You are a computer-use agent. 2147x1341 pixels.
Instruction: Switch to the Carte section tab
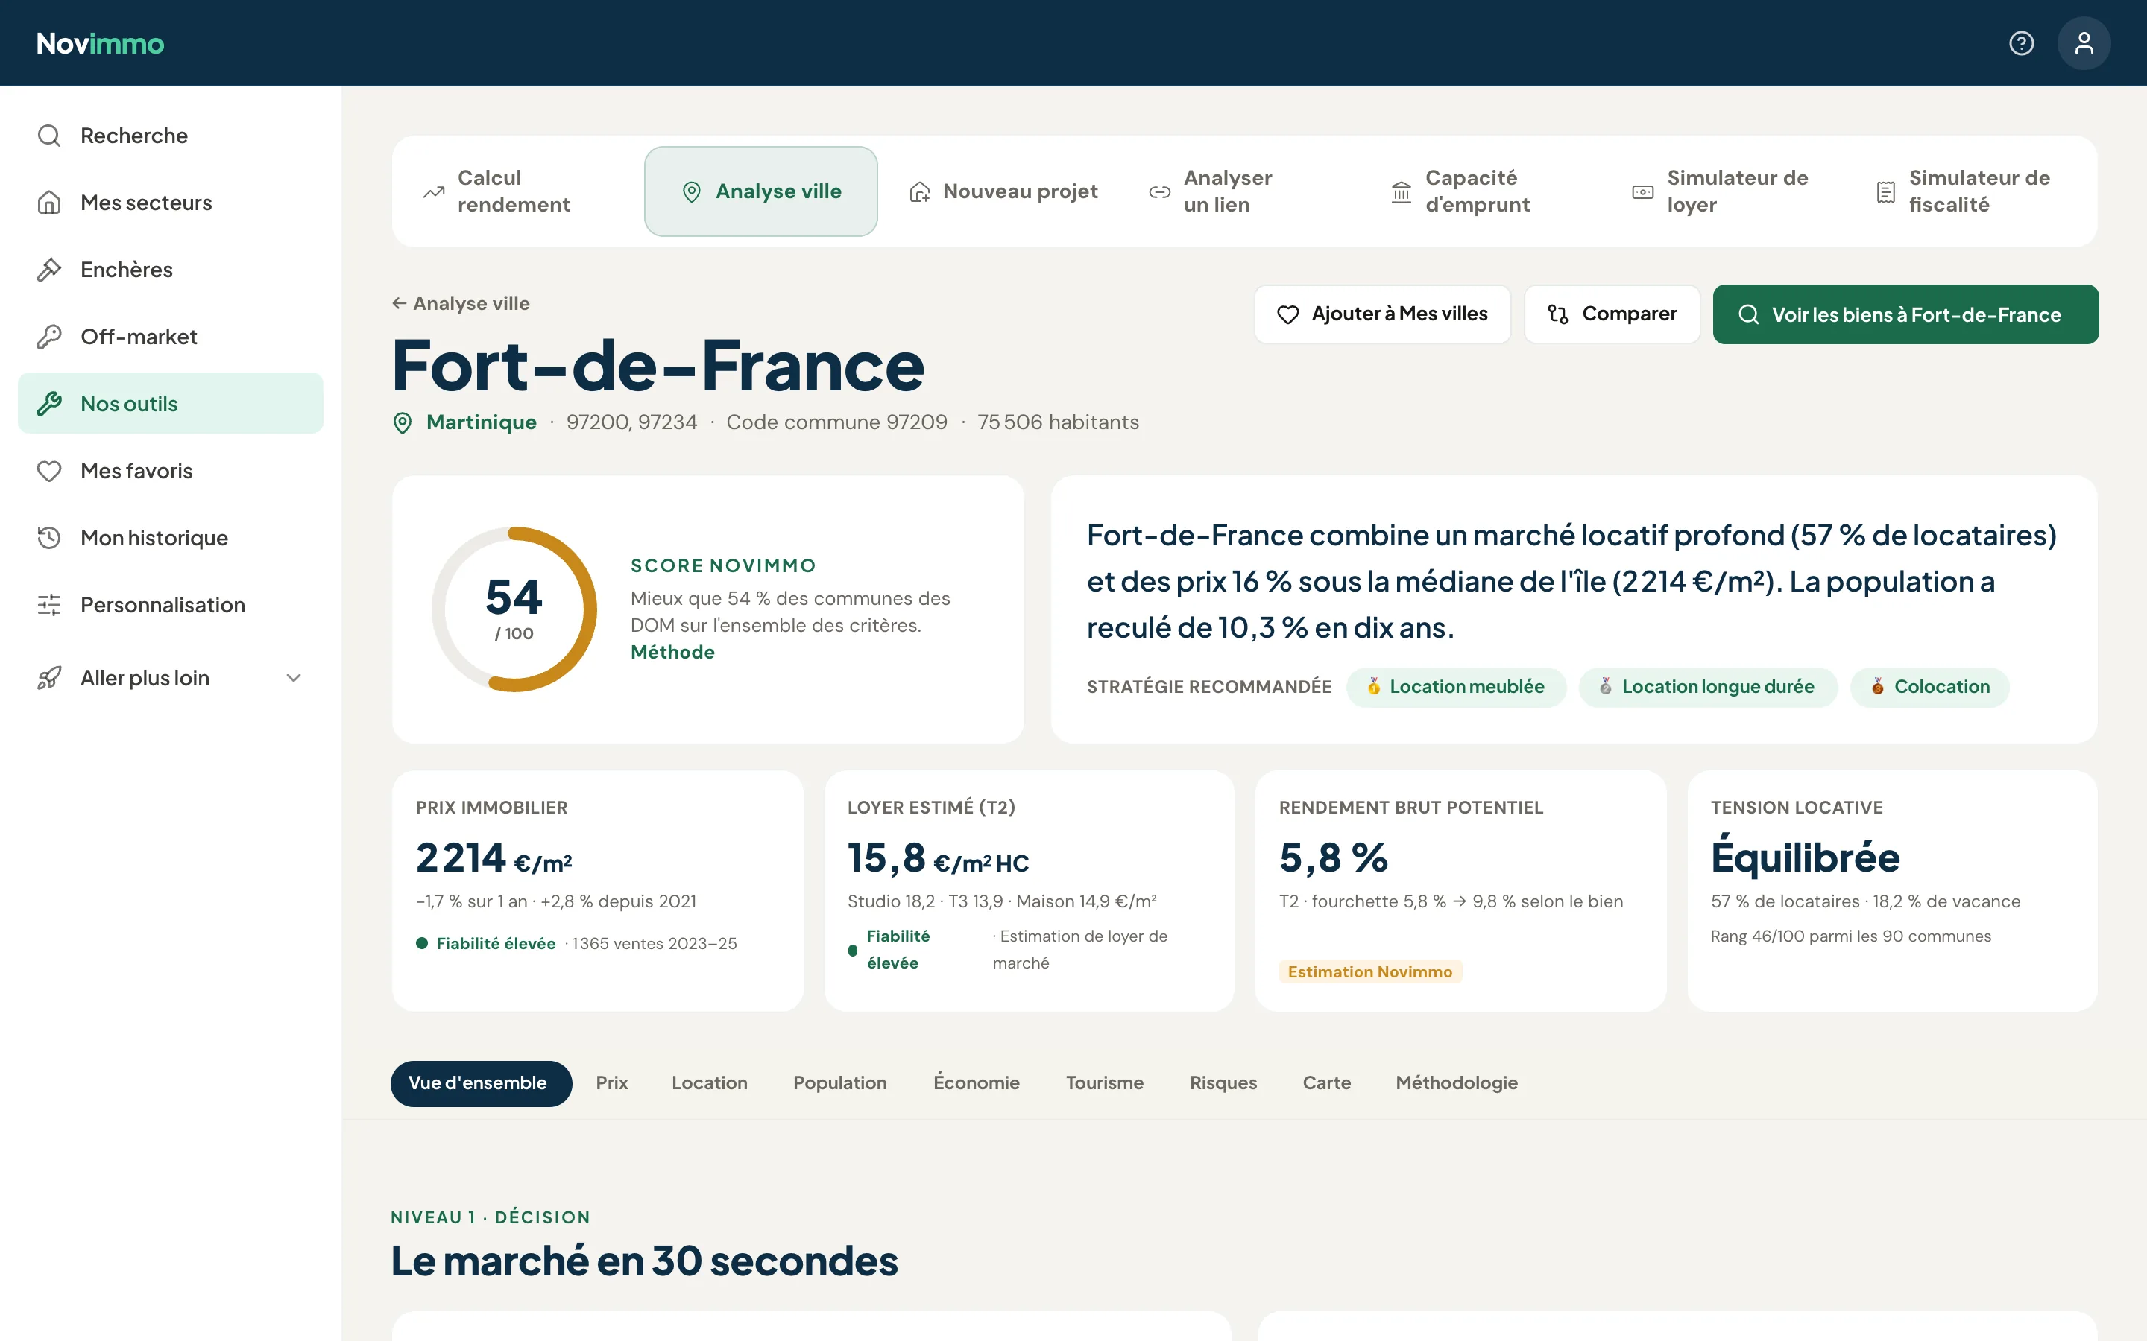click(1326, 1083)
